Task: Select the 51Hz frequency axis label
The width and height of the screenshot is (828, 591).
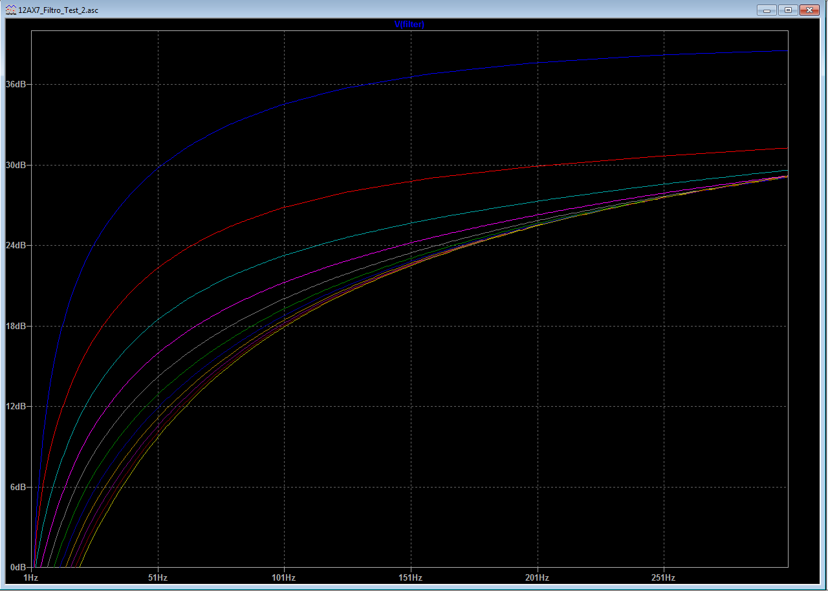Action: coord(158,577)
